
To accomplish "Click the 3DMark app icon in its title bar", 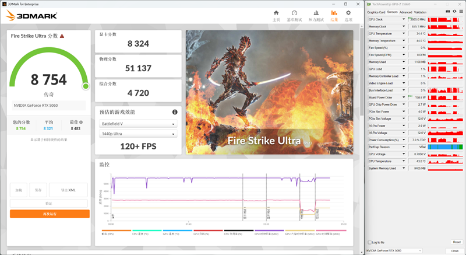I will (x=4, y=4).
